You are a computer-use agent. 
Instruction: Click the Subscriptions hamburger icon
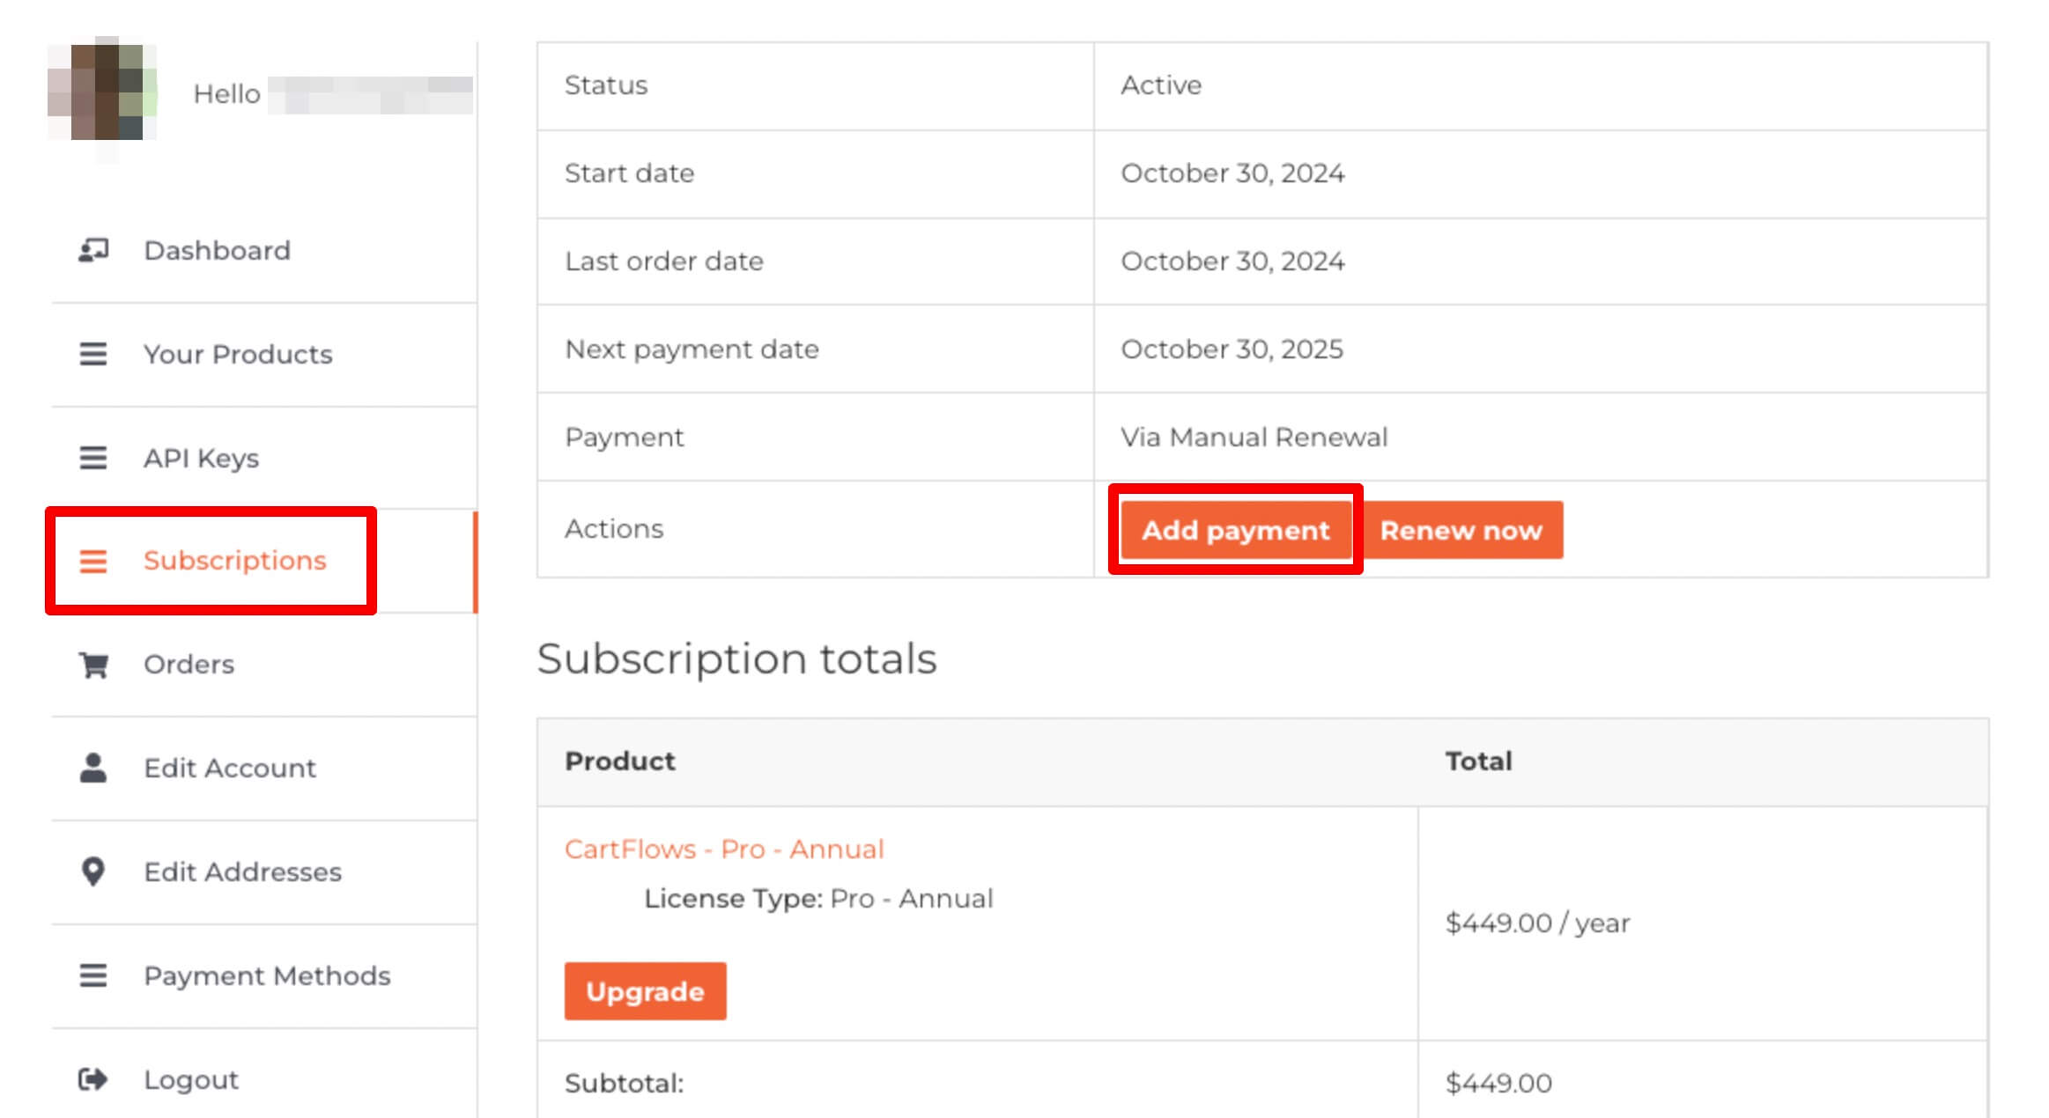(x=93, y=561)
